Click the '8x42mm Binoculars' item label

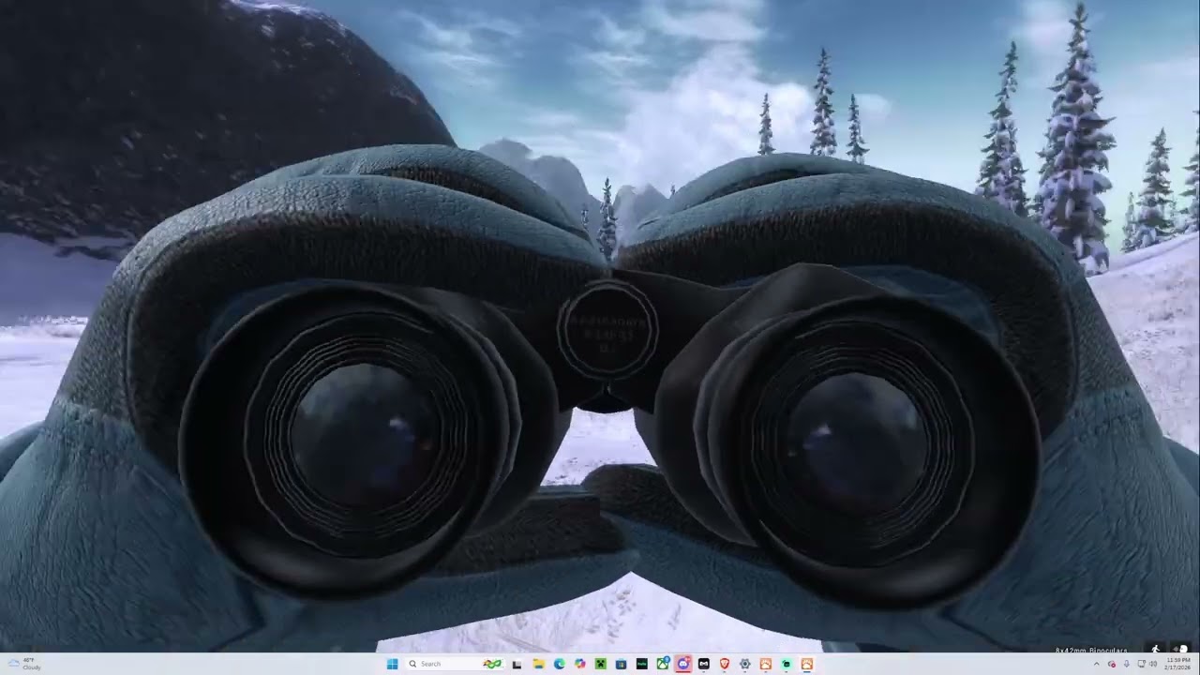1091,650
